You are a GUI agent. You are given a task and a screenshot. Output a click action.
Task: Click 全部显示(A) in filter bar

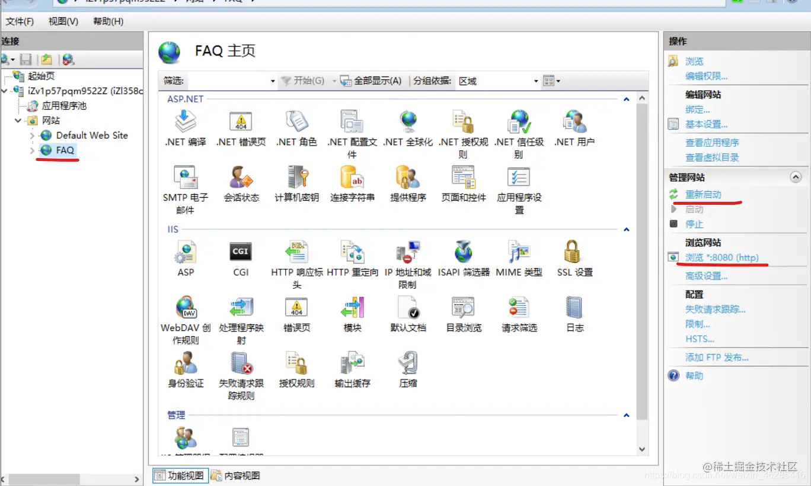(371, 81)
